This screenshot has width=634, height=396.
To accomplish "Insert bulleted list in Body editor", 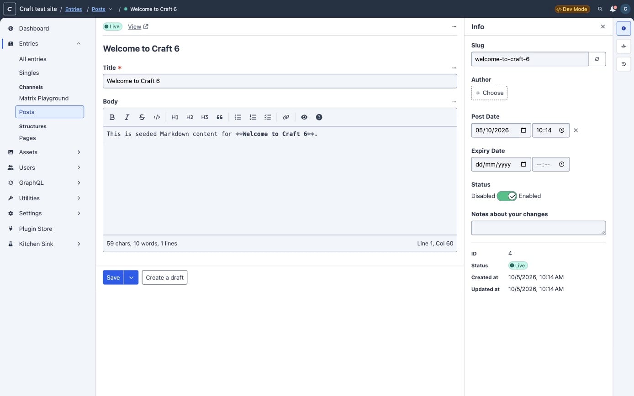I will click(x=238, y=117).
